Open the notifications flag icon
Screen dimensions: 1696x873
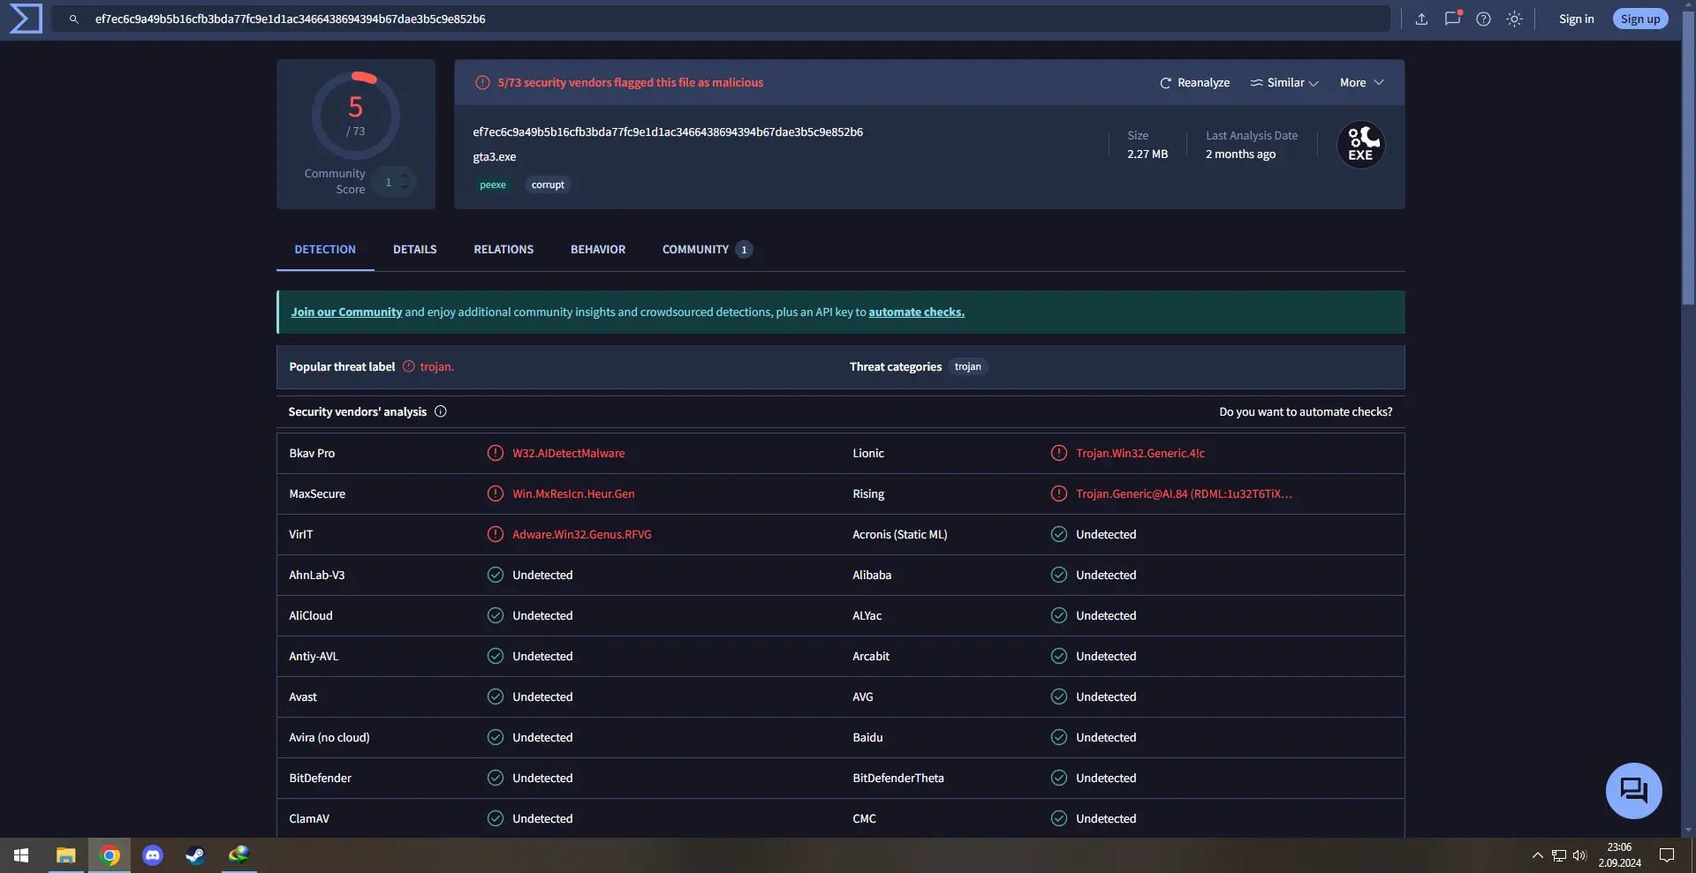coord(1452,19)
